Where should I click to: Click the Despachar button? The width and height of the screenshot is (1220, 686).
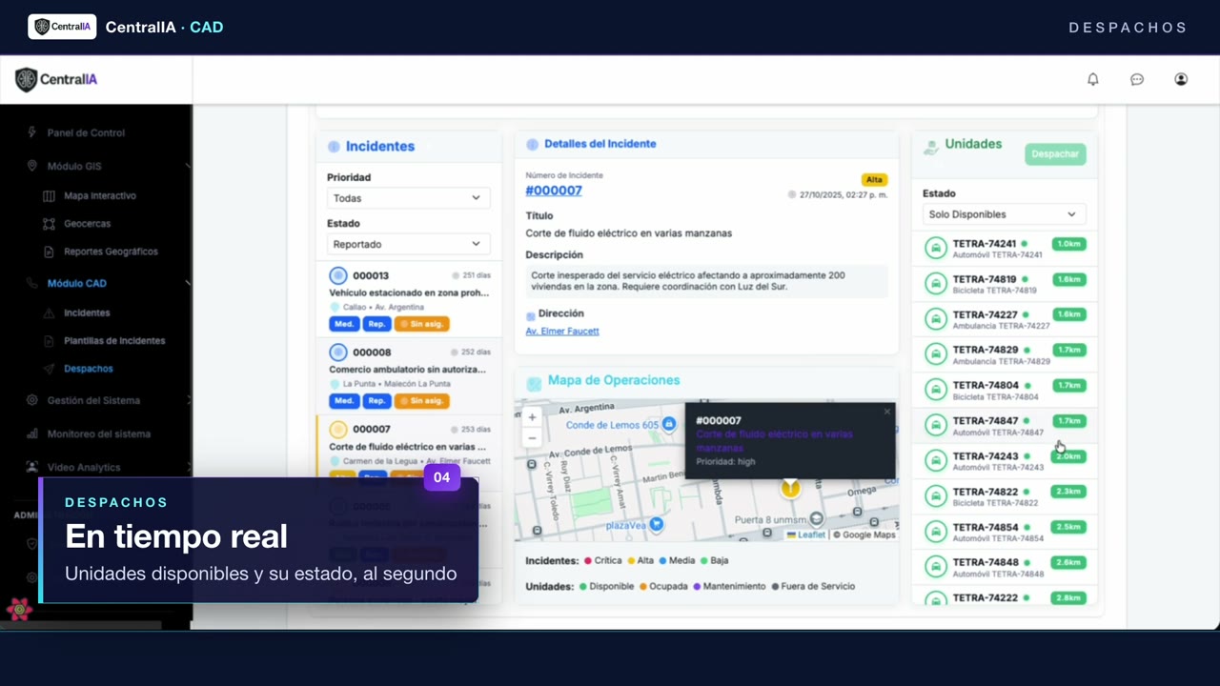coord(1055,153)
